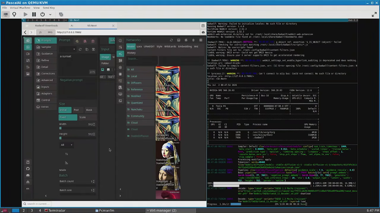
Task: Open the video tab icon in sidebar
Action: 28,54
